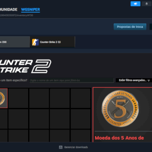
Task: Click the Propostas de troca button
Action: (x=130, y=27)
